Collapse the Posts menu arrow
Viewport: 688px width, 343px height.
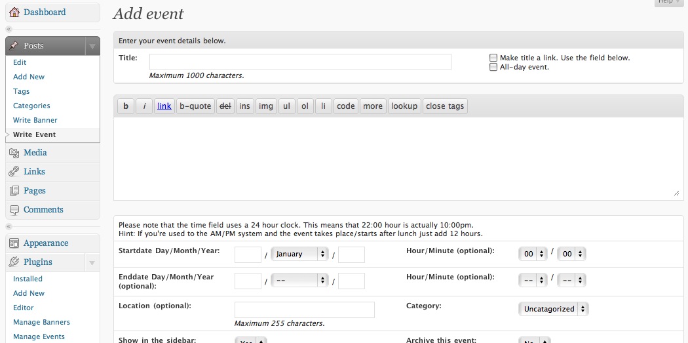tap(92, 46)
